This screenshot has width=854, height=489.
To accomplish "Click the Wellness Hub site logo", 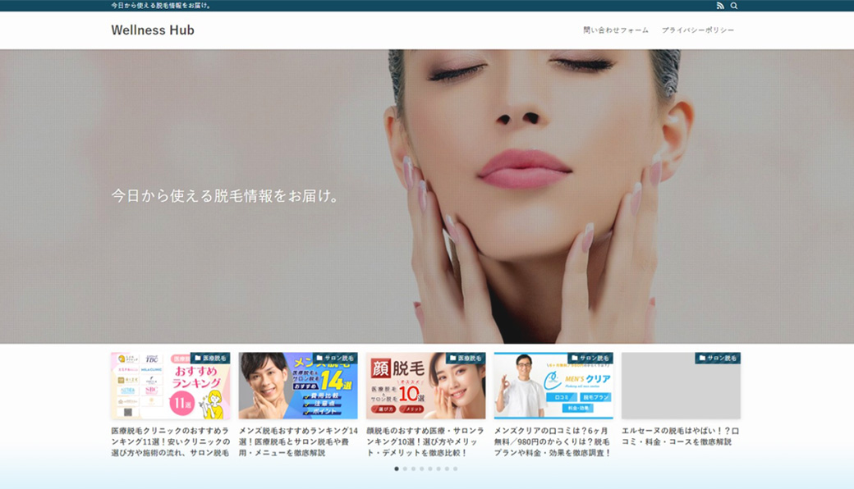I will pyautogui.click(x=152, y=30).
